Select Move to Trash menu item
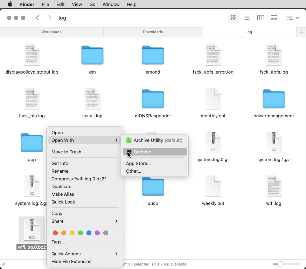 pyautogui.click(x=66, y=152)
